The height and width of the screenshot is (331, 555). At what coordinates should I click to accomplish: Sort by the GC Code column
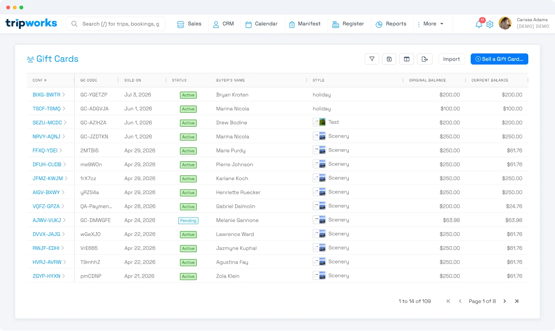tap(89, 80)
